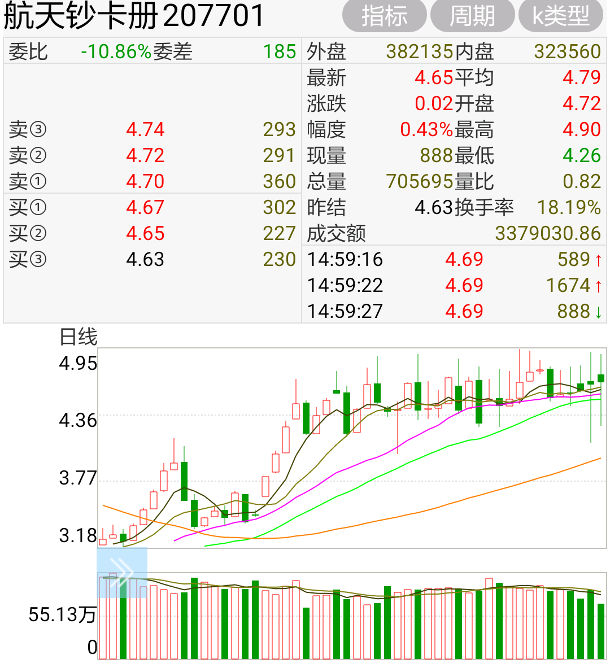Click the 卖③ volume 293
The image size is (610, 672).
(280, 129)
